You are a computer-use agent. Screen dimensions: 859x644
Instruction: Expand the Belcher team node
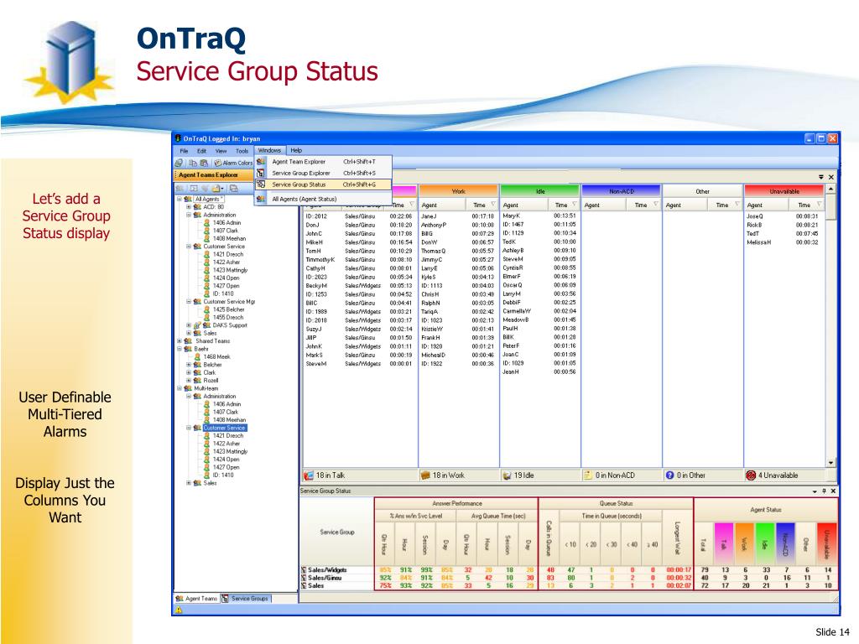tap(189, 365)
